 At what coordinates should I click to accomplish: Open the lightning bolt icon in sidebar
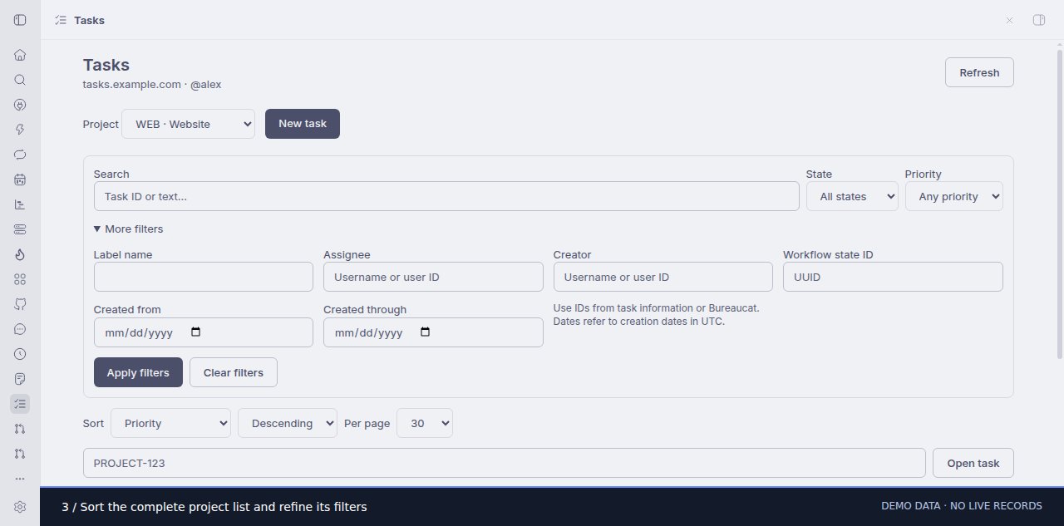[x=20, y=130]
